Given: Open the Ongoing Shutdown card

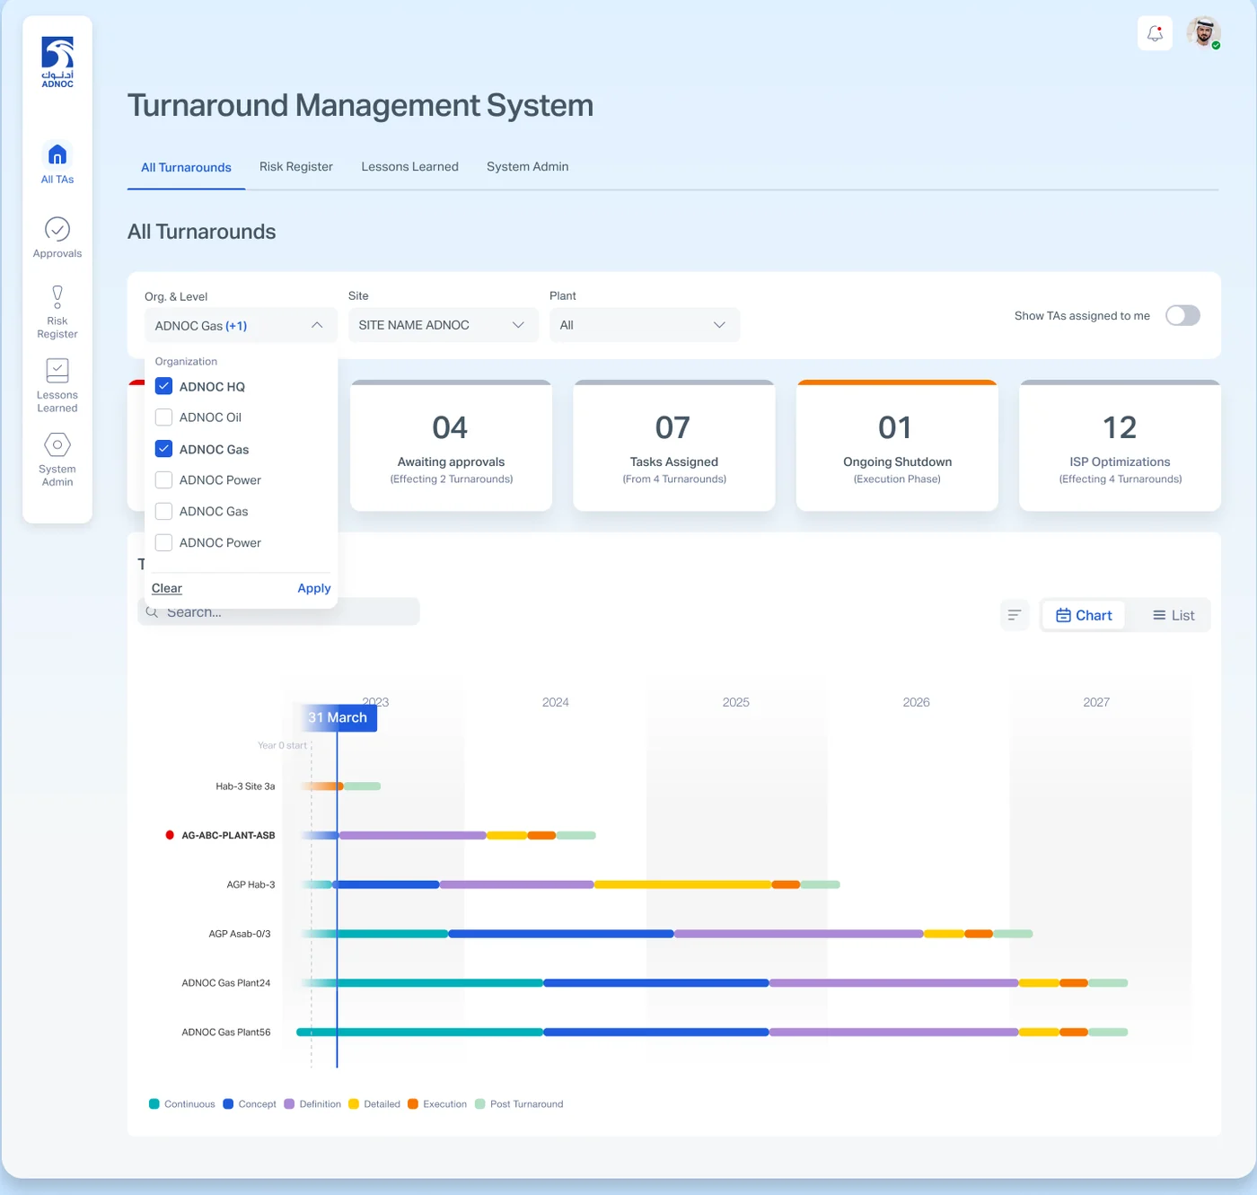Looking at the screenshot, I should click(897, 446).
